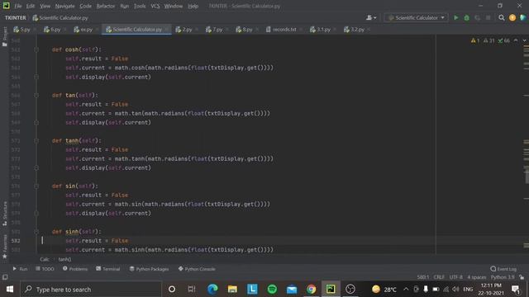The width and height of the screenshot is (529, 297).
Task: Run the Scientific Calculator configuration
Action: point(455,17)
